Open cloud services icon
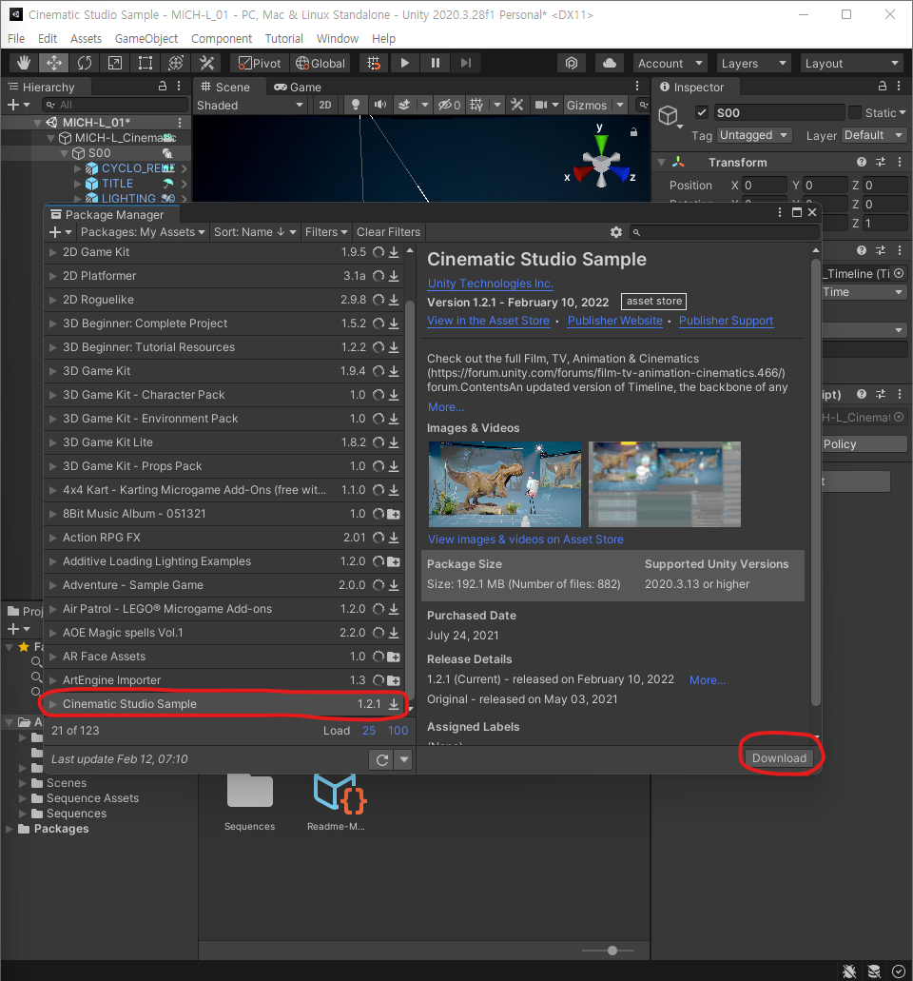Viewport: 913px width, 981px height. click(609, 63)
